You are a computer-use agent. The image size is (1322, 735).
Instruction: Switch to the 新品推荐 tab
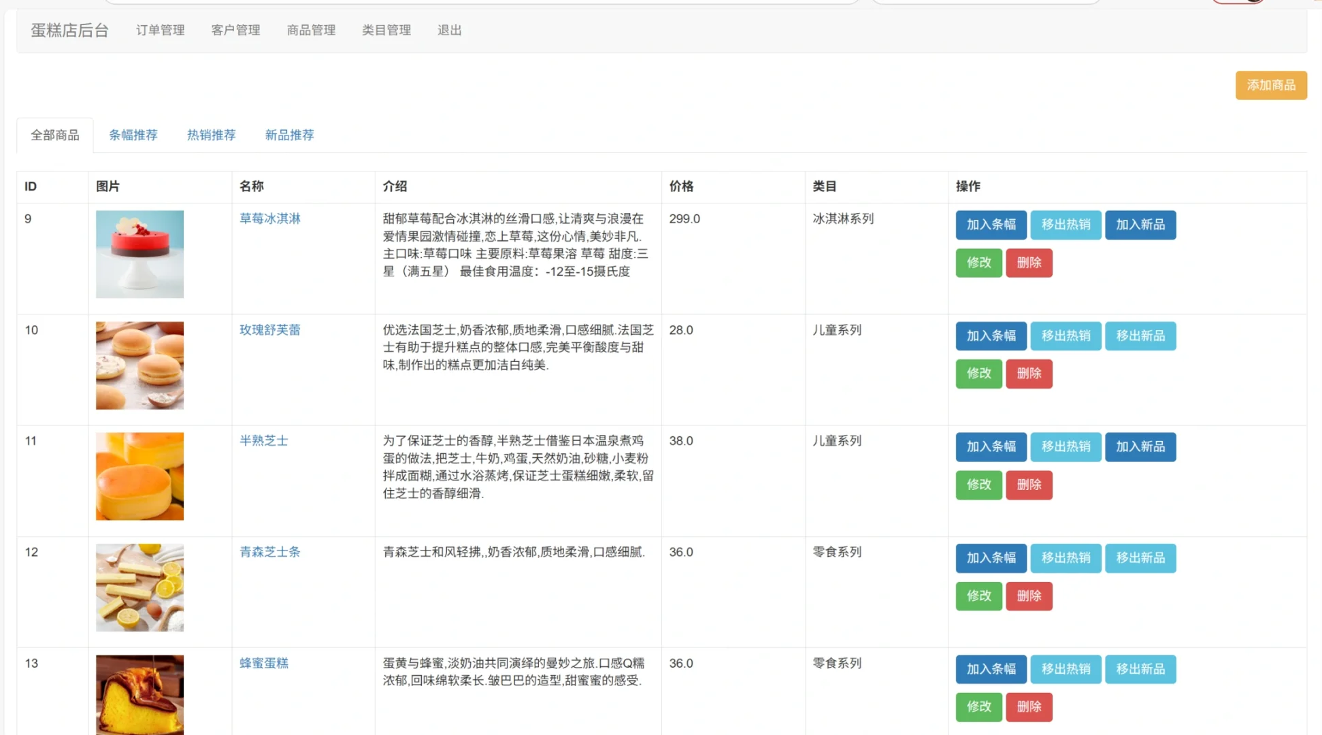(289, 135)
